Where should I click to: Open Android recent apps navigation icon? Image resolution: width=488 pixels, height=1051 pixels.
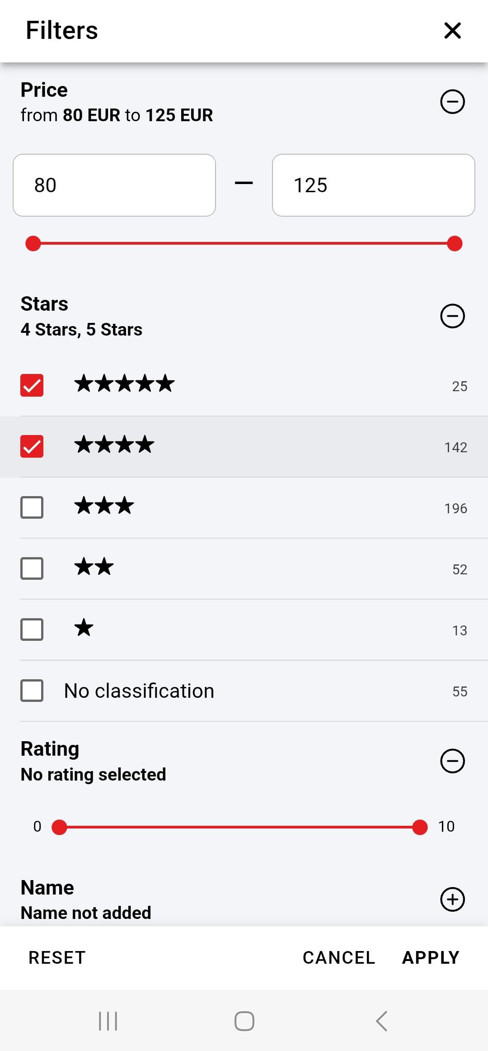108,1021
